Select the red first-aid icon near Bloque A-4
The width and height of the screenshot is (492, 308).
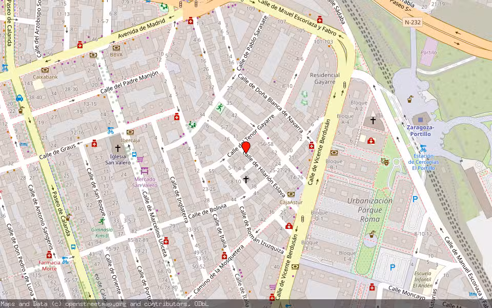tap(371, 141)
